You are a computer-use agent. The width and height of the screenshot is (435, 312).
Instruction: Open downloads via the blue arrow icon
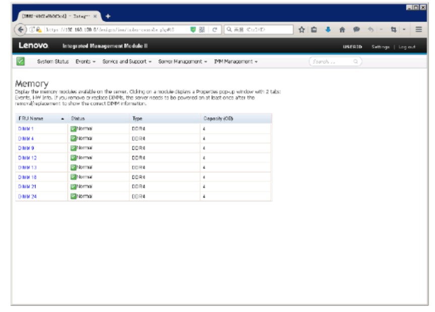328,30
